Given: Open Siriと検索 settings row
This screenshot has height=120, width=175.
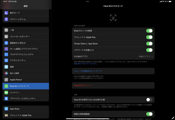Looking at the screenshot, I should [26, 73].
